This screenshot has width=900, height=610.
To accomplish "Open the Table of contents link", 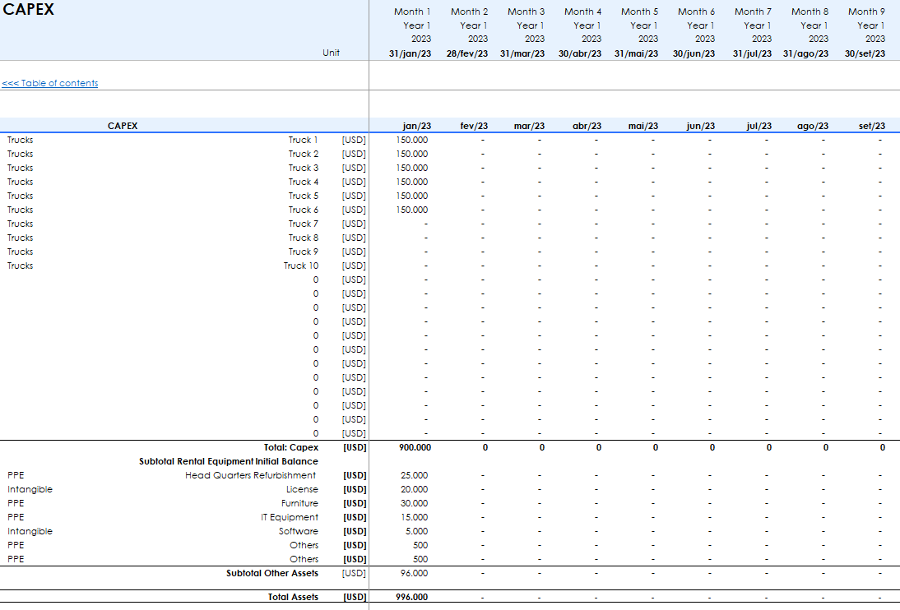I will [x=50, y=83].
